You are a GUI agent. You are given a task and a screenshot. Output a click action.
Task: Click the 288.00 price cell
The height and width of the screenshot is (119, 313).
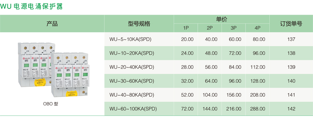[258, 109]
